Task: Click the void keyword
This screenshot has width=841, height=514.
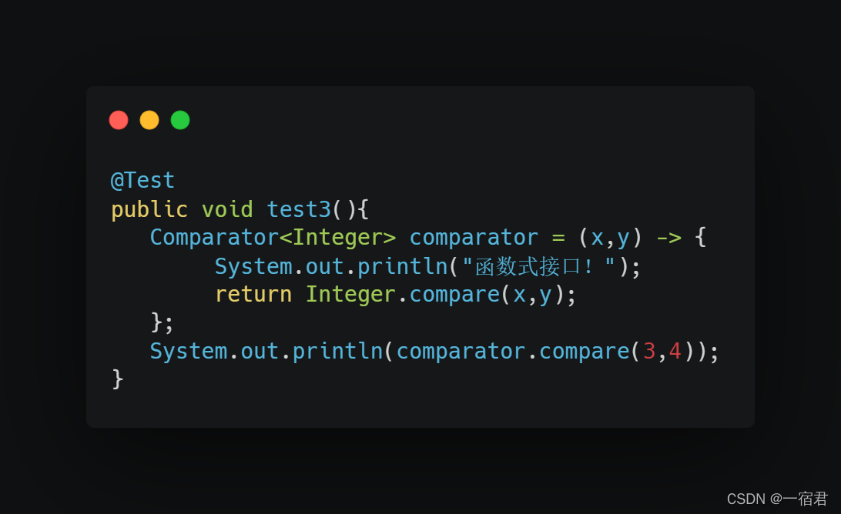Action: 227,209
